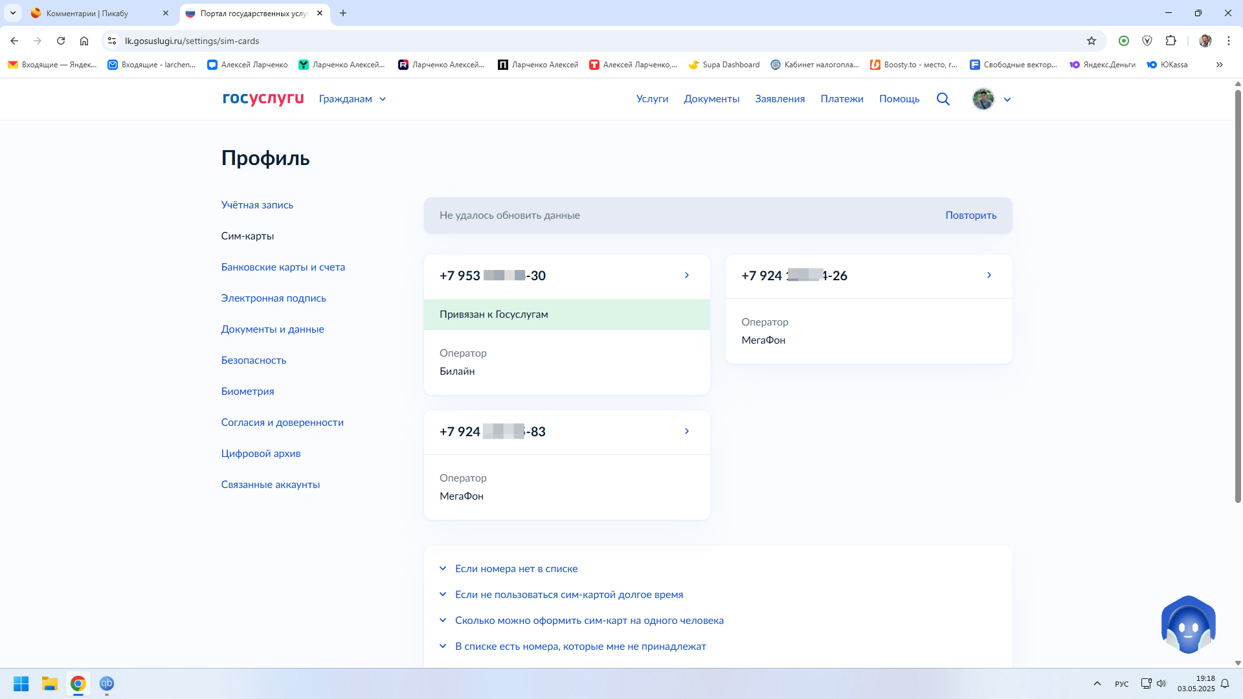
Task: Open Документы in top navigation
Action: pos(711,99)
